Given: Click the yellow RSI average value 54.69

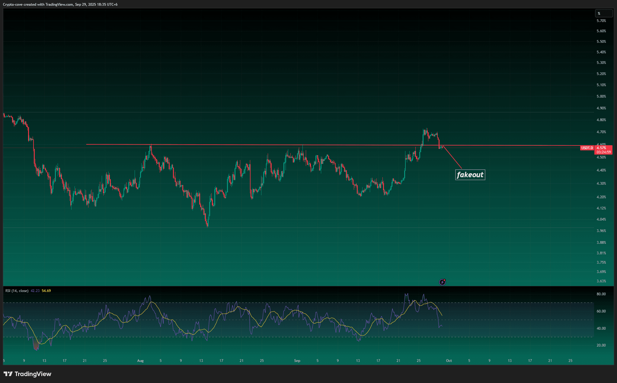Looking at the screenshot, I should (46, 291).
